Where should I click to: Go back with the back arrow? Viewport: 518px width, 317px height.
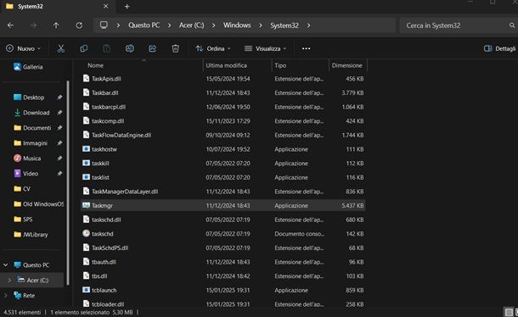click(10, 25)
